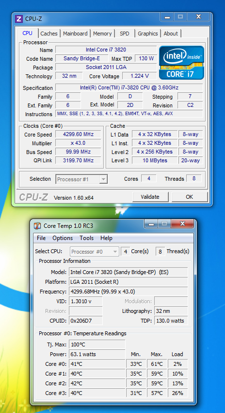This screenshot has width=225, height=413.
Task: Click the Code Name value Sandy Bridge-E
Action: click(82, 58)
